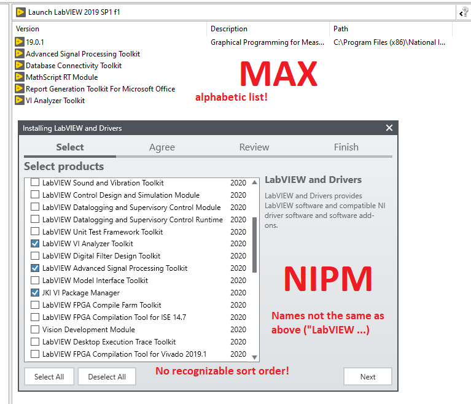Click the help icon in the top-right corner
Screen dimensions: 471x404
pyautogui.click(x=464, y=12)
